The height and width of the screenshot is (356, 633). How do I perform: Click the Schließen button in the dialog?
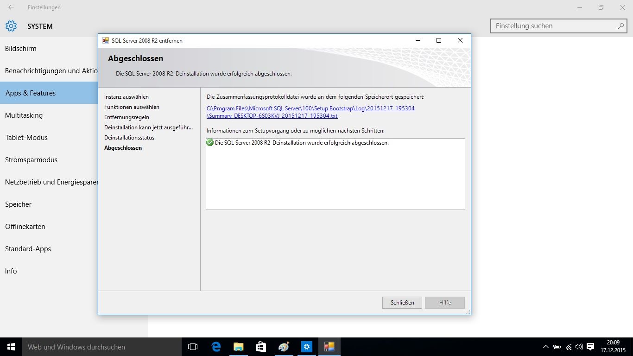(x=402, y=303)
